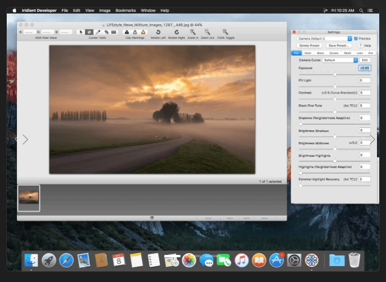Viewport: 386px width, 282px height.
Task: Open the View menu
Action: (x=90, y=10)
